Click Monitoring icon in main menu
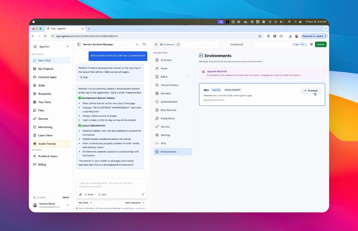This screenshot has width=358, height=231. pos(34,127)
